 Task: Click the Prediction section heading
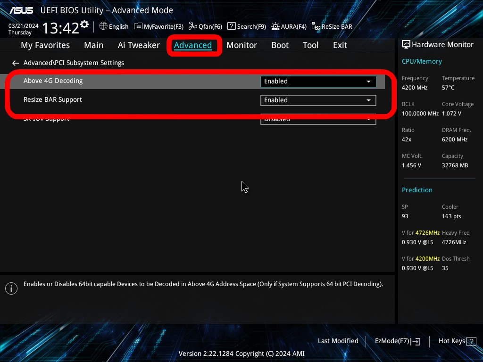click(x=417, y=190)
